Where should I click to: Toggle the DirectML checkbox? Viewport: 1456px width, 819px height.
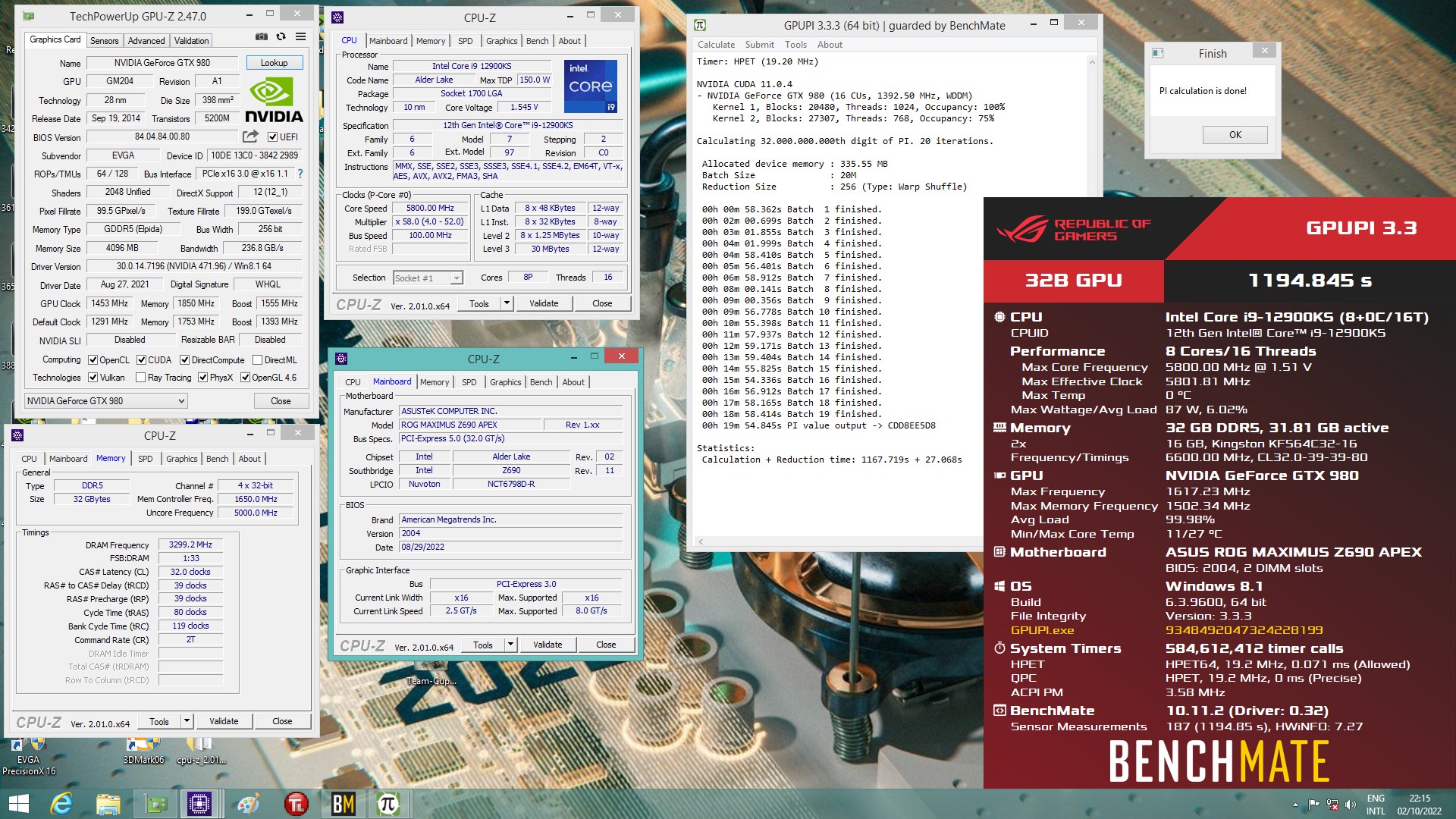point(257,360)
